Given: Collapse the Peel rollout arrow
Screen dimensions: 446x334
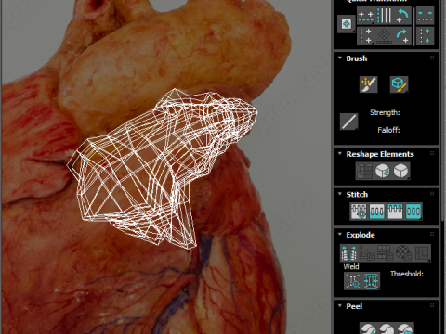Looking at the screenshot, I should (x=340, y=305).
